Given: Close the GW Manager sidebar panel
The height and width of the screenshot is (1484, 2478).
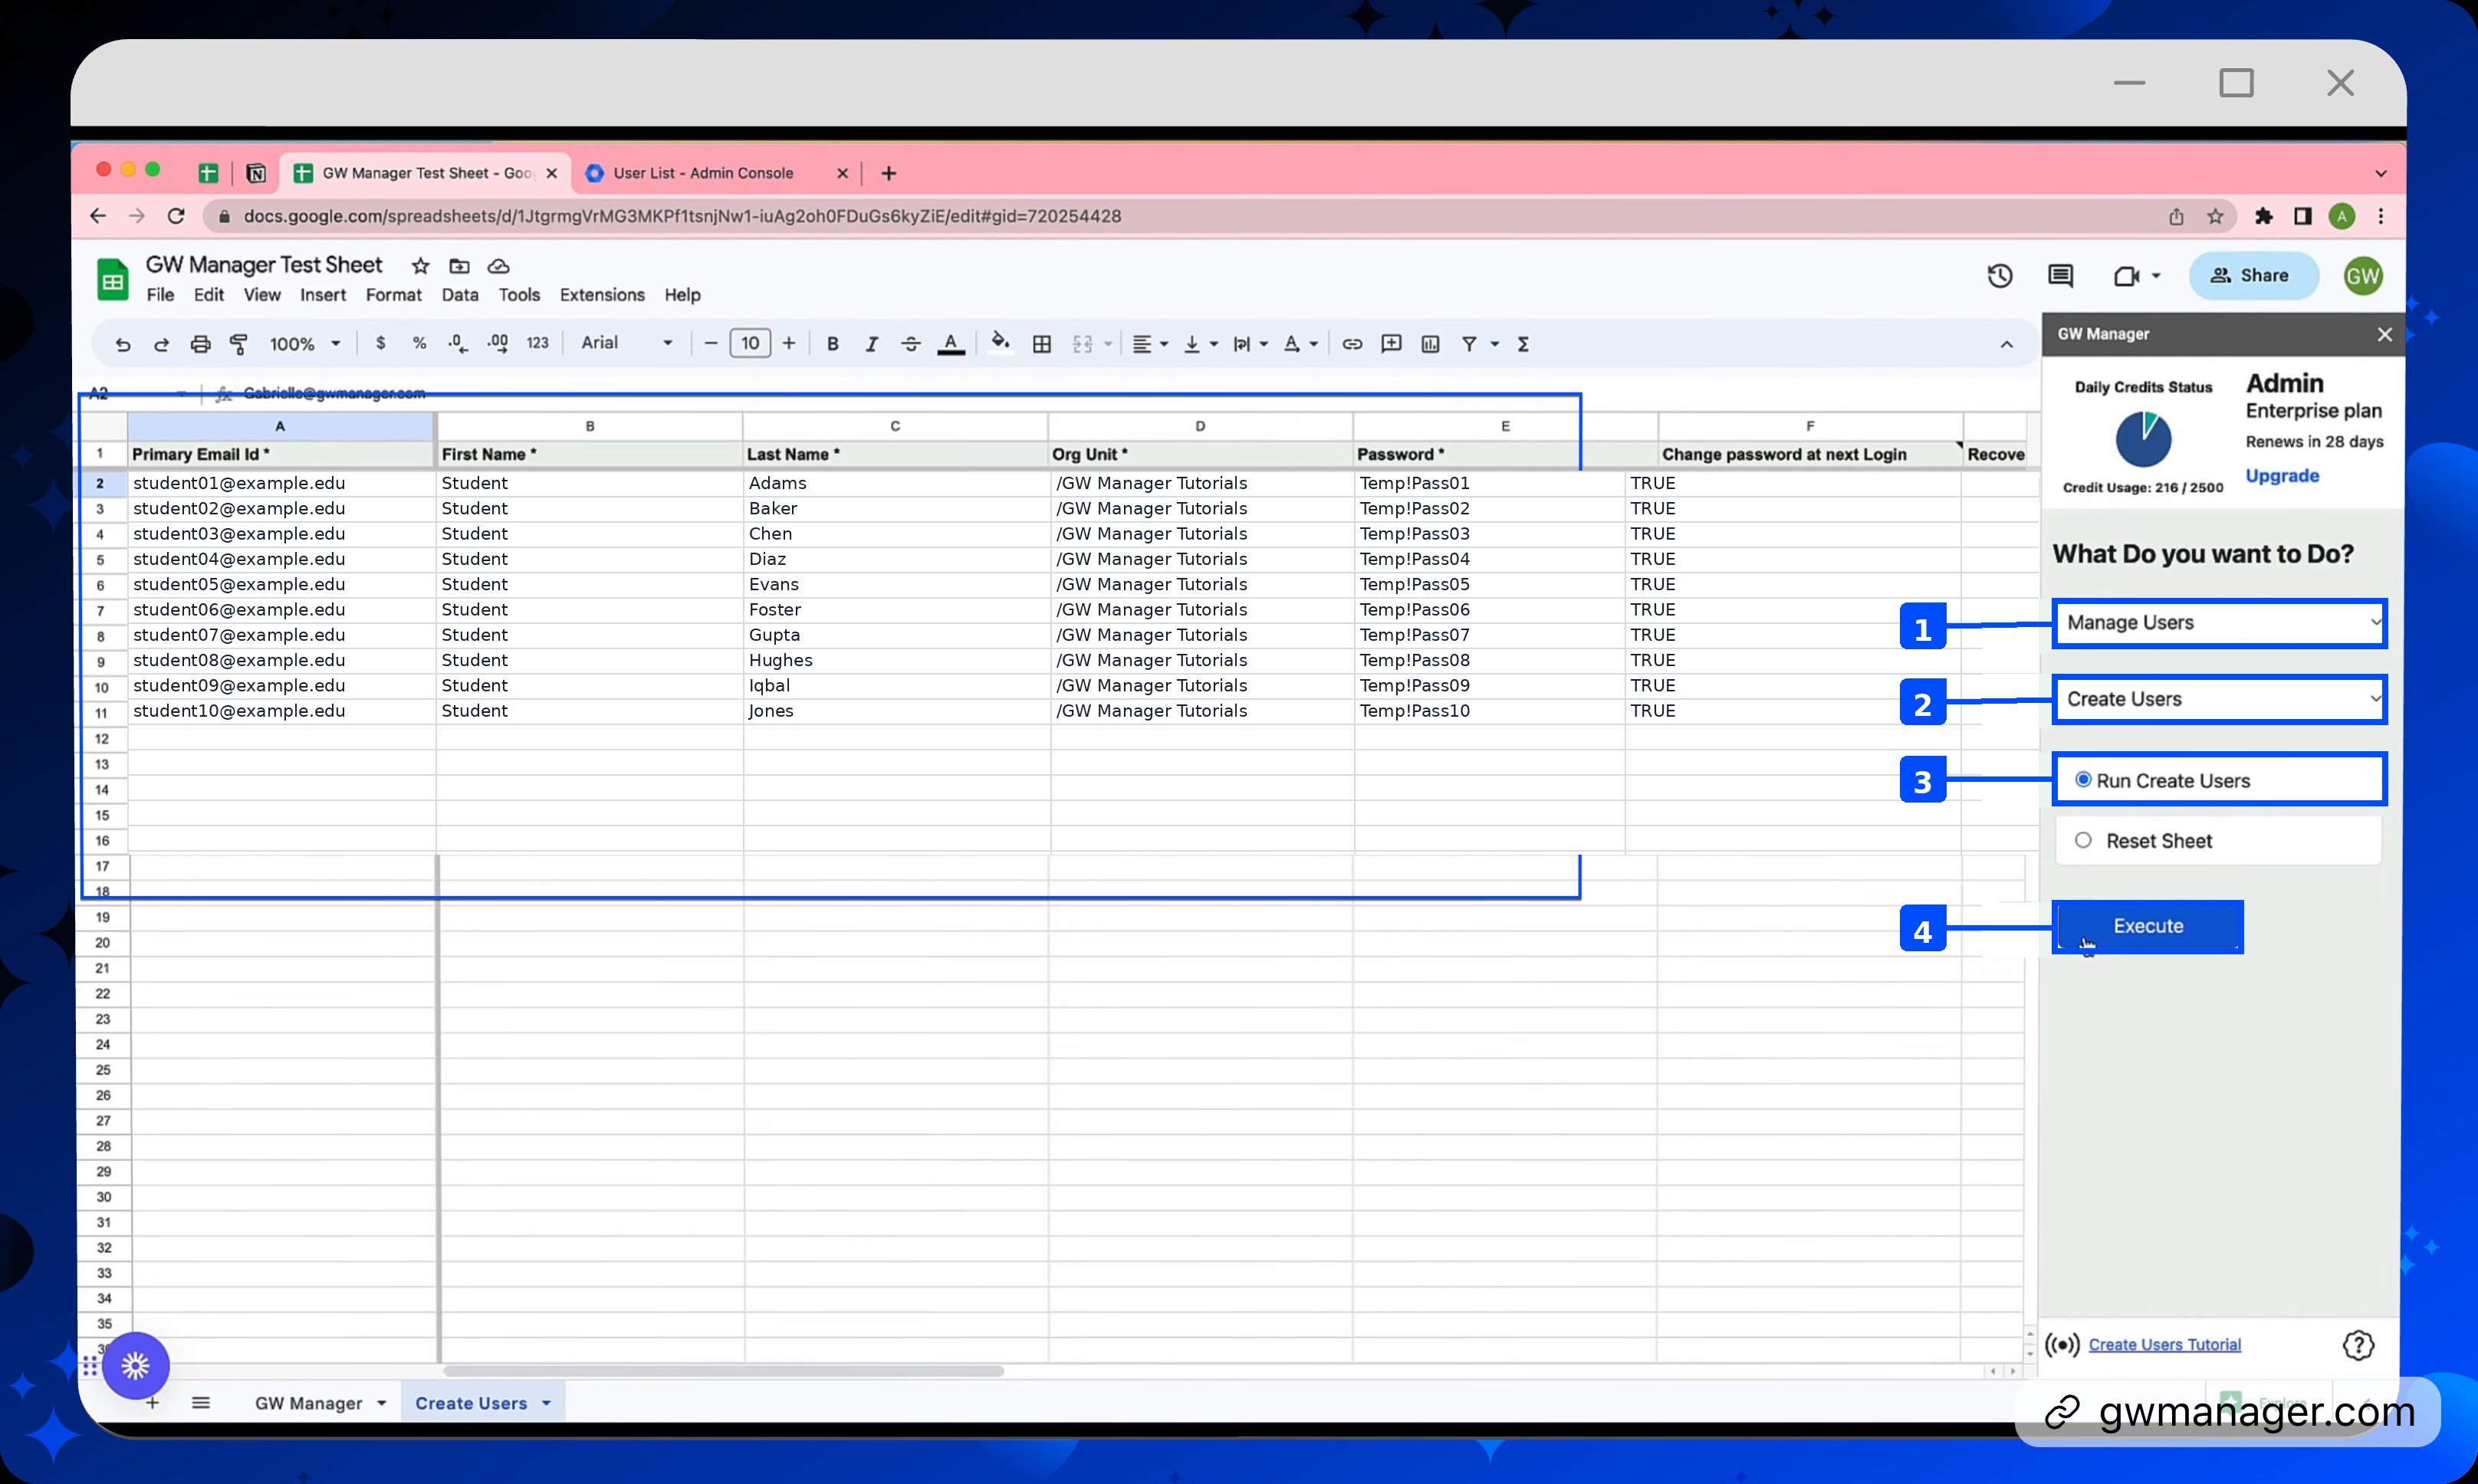Looking at the screenshot, I should [2384, 335].
